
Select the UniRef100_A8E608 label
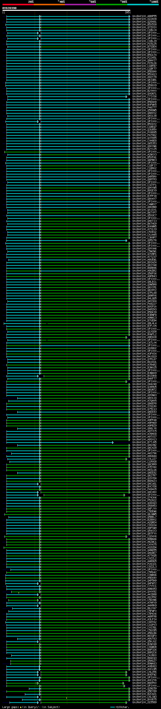click(144, 337)
